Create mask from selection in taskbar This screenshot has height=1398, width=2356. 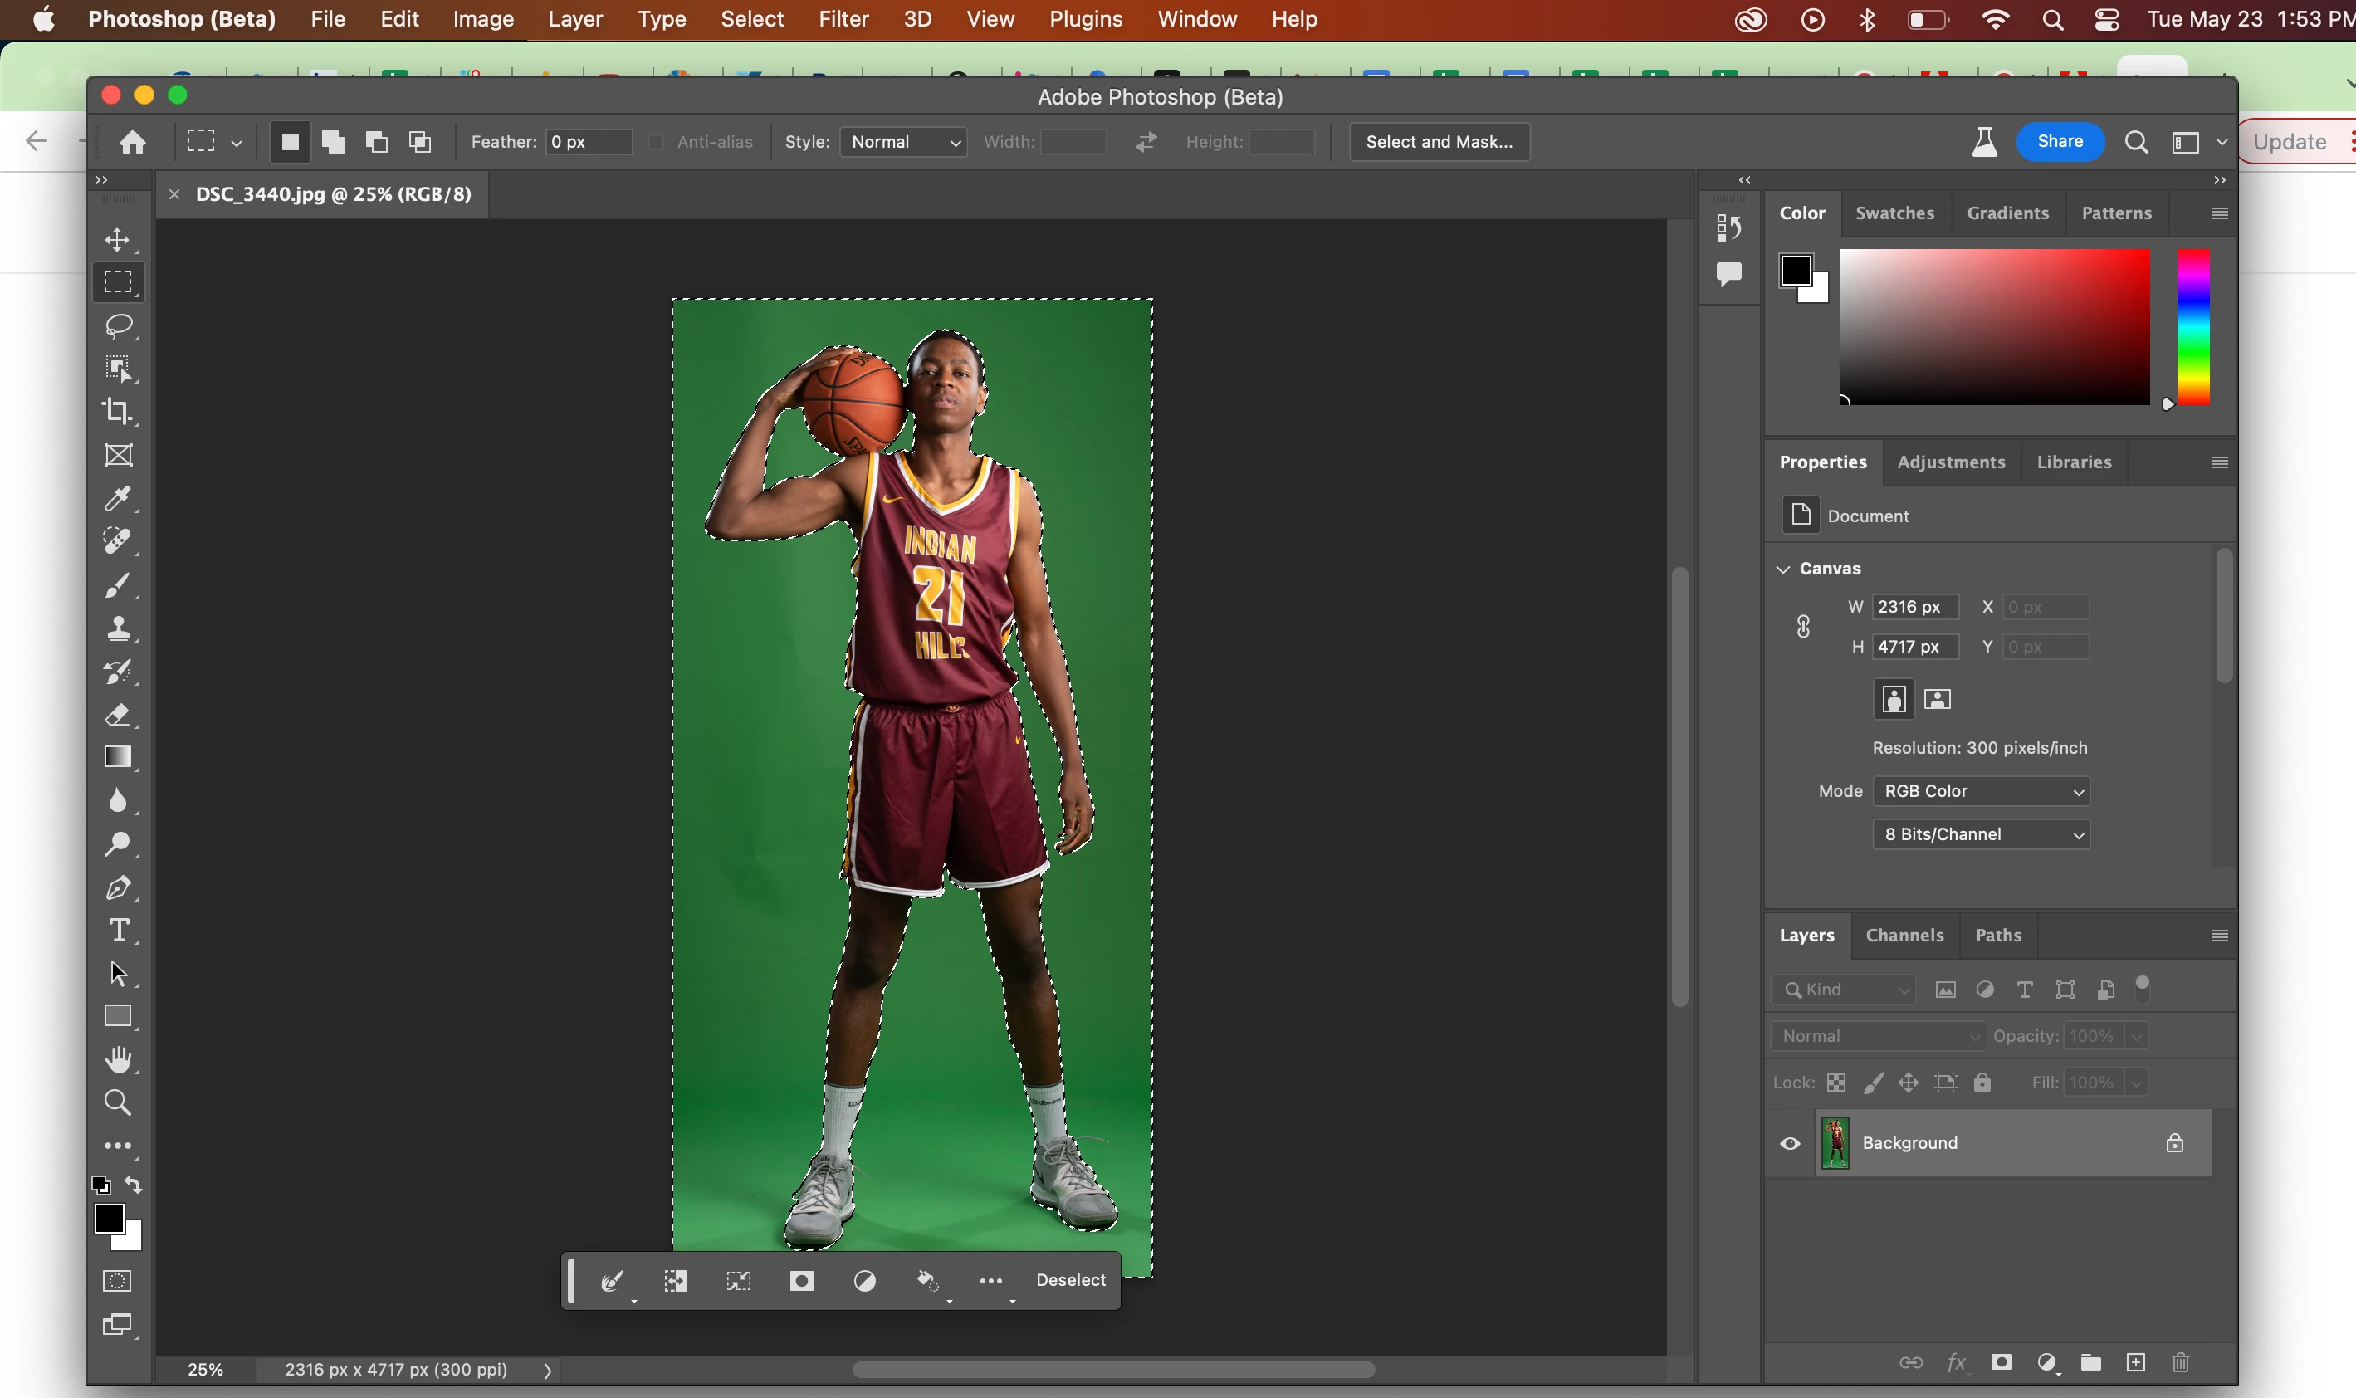(802, 1280)
